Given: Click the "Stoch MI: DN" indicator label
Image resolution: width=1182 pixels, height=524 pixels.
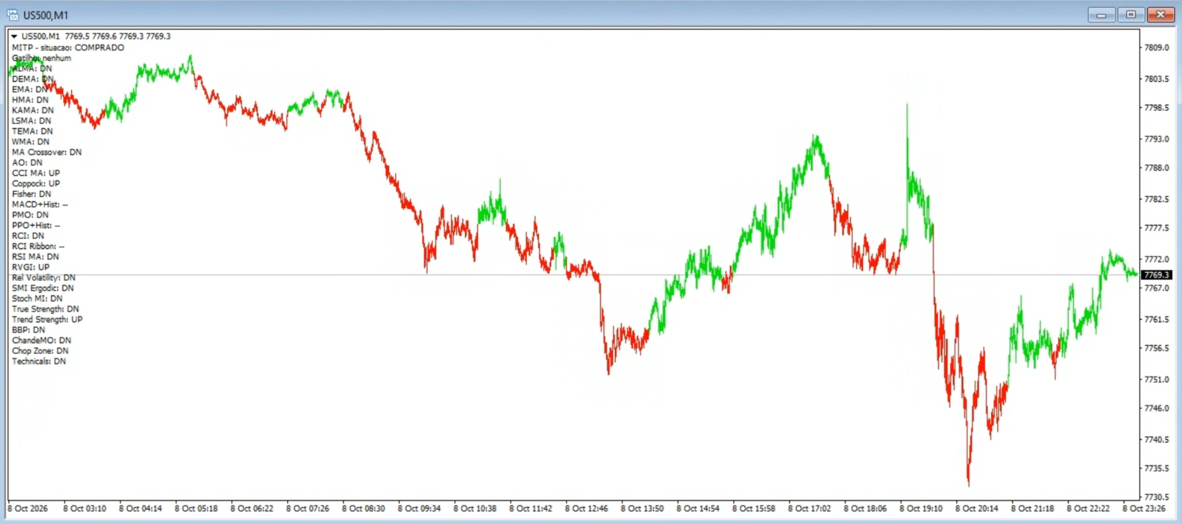Looking at the screenshot, I should [37, 298].
